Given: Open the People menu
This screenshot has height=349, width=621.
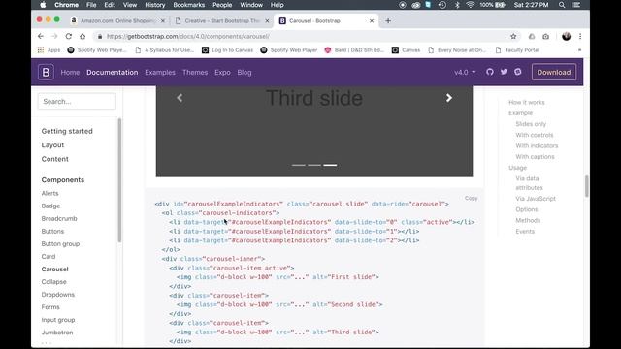Looking at the screenshot, I should tap(222, 5).
